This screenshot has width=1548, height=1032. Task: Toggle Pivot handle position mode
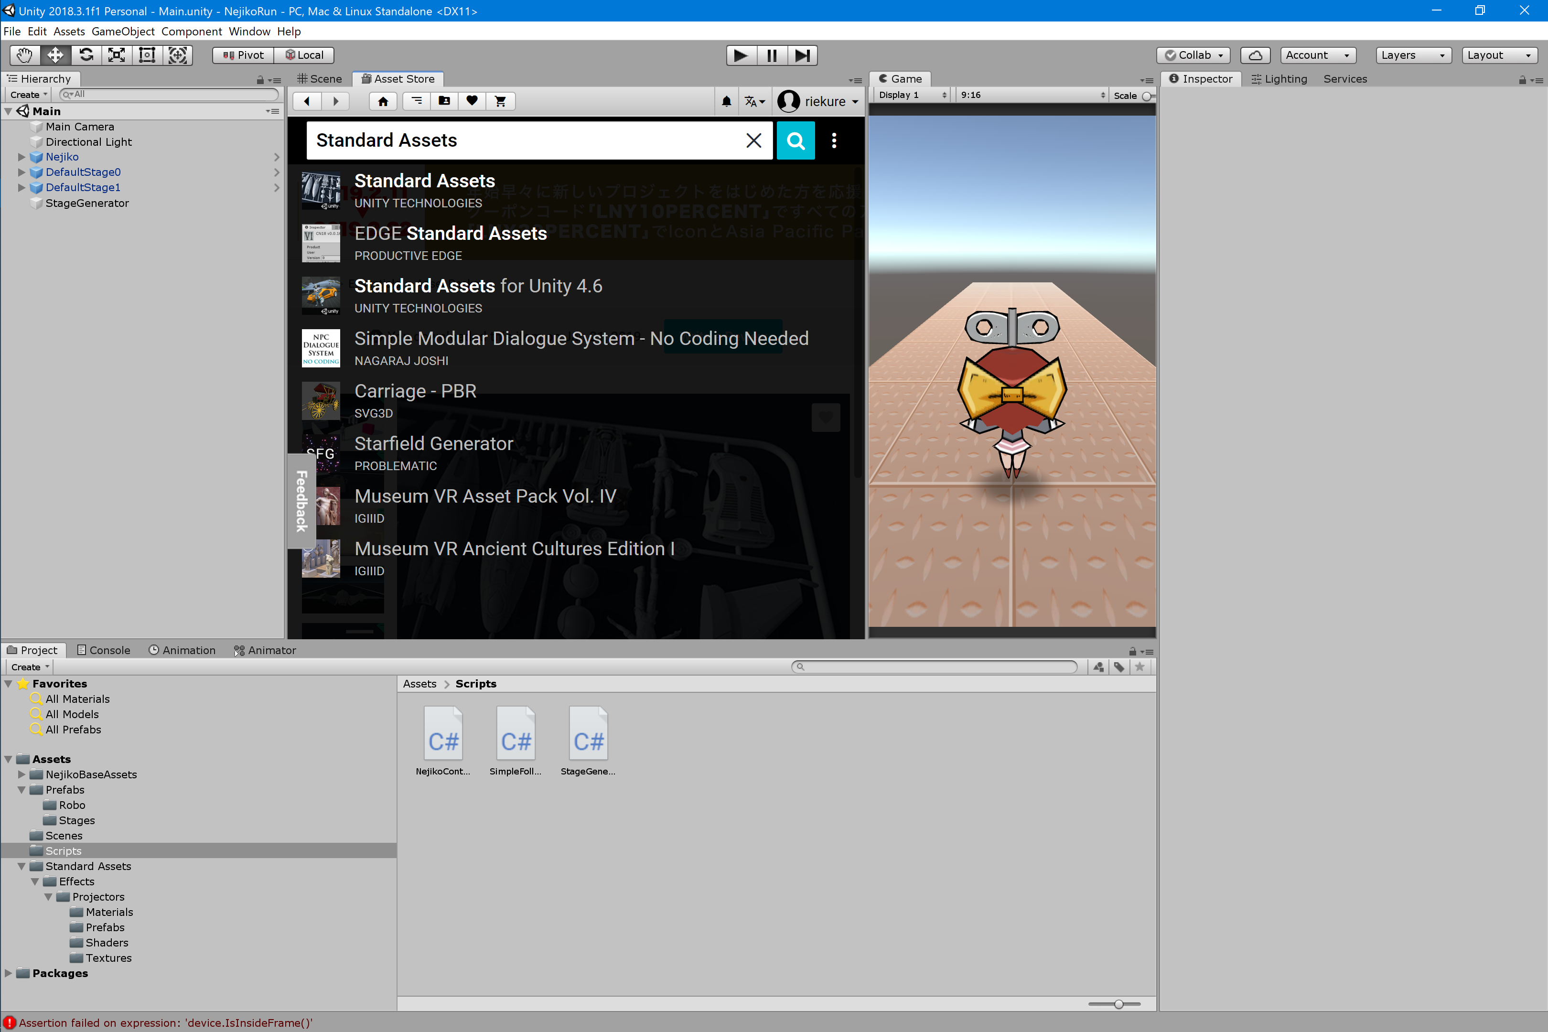click(242, 55)
